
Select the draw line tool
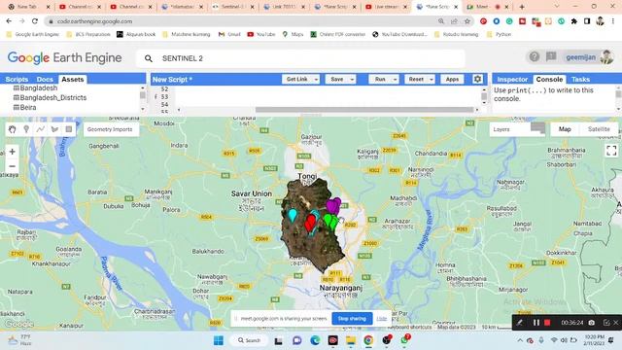41,129
